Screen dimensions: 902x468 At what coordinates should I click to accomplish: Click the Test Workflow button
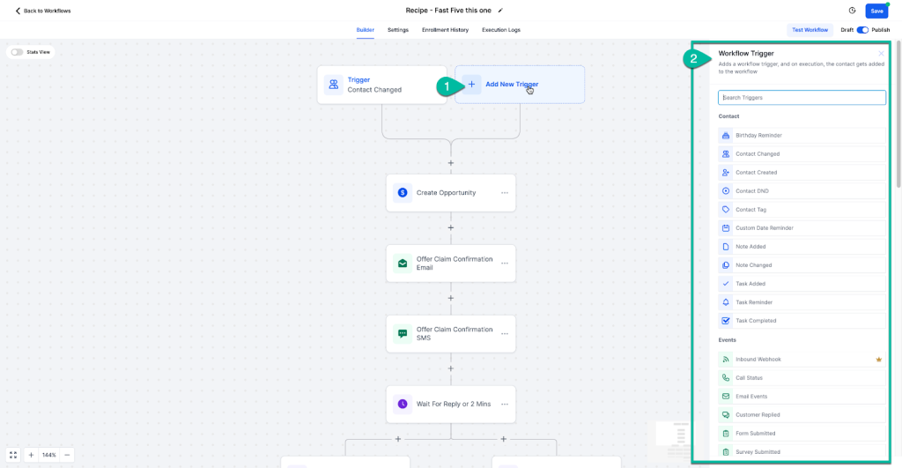coord(810,30)
